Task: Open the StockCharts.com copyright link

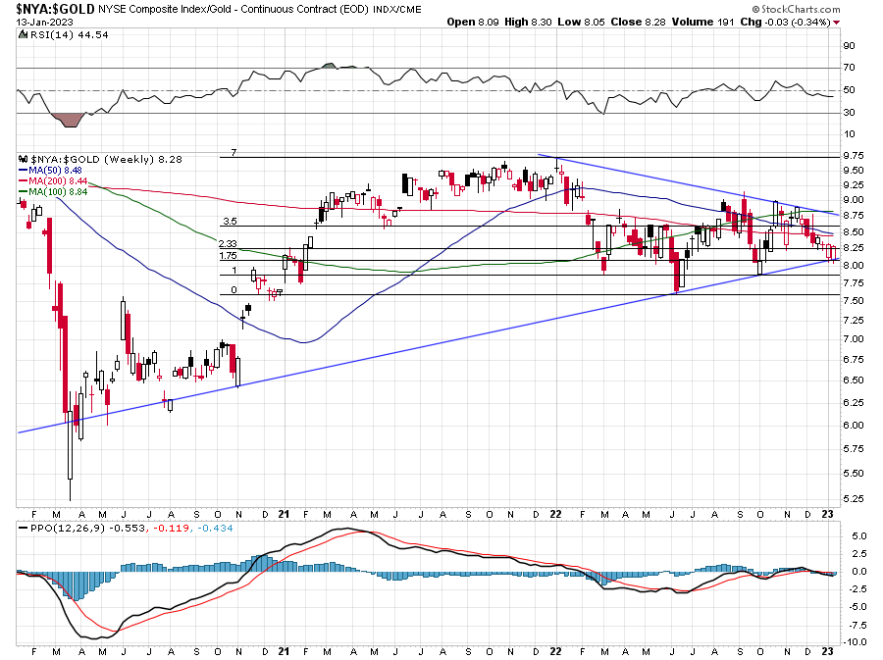Action: [x=796, y=9]
